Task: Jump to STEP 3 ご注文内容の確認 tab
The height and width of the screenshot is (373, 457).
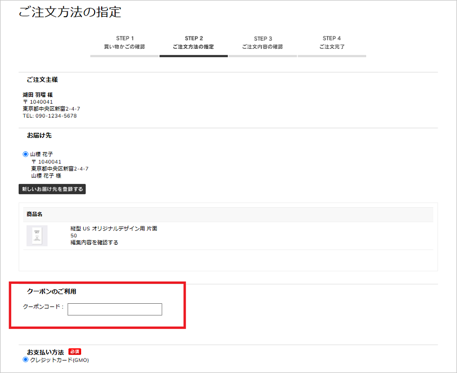Action: pos(262,43)
